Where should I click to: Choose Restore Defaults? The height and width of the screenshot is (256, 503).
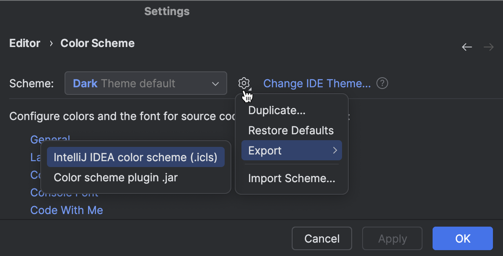[291, 130]
